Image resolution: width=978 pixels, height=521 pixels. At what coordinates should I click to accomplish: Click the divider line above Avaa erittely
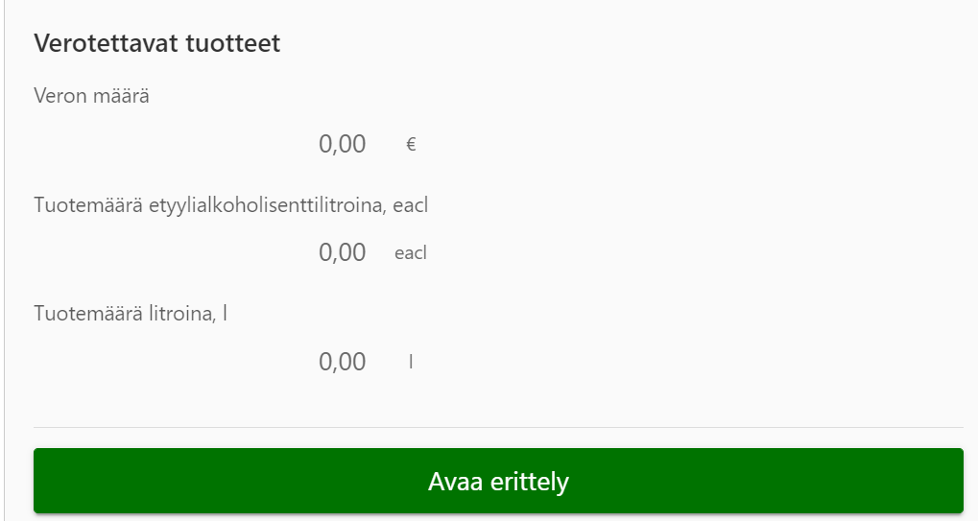point(498,427)
